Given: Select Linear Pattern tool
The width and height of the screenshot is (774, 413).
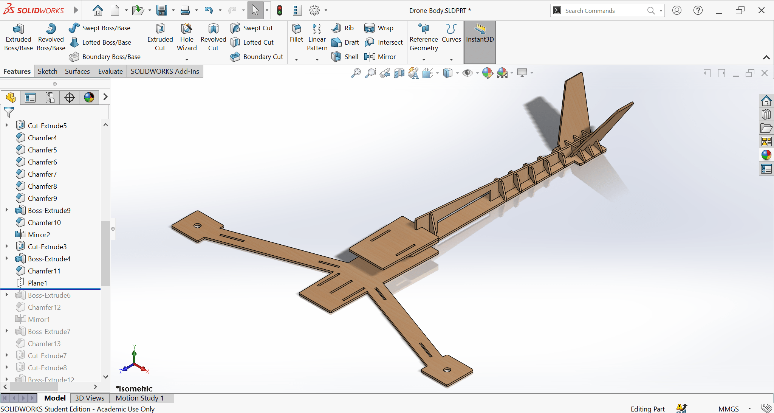Looking at the screenshot, I should point(317,37).
